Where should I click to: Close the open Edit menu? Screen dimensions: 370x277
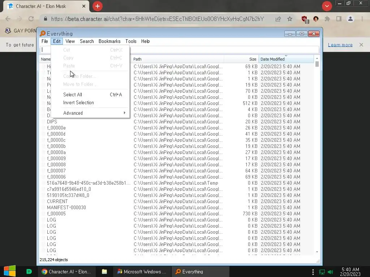pos(57,41)
